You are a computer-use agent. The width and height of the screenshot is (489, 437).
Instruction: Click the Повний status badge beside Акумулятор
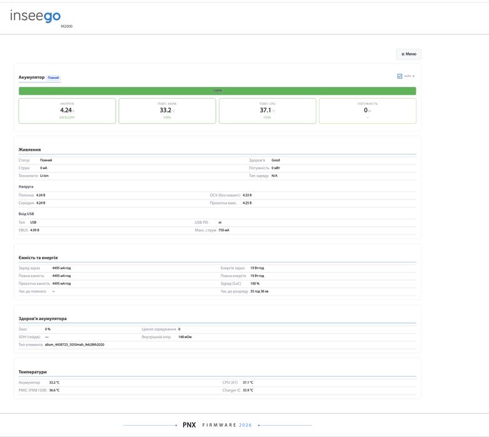pyautogui.click(x=53, y=78)
